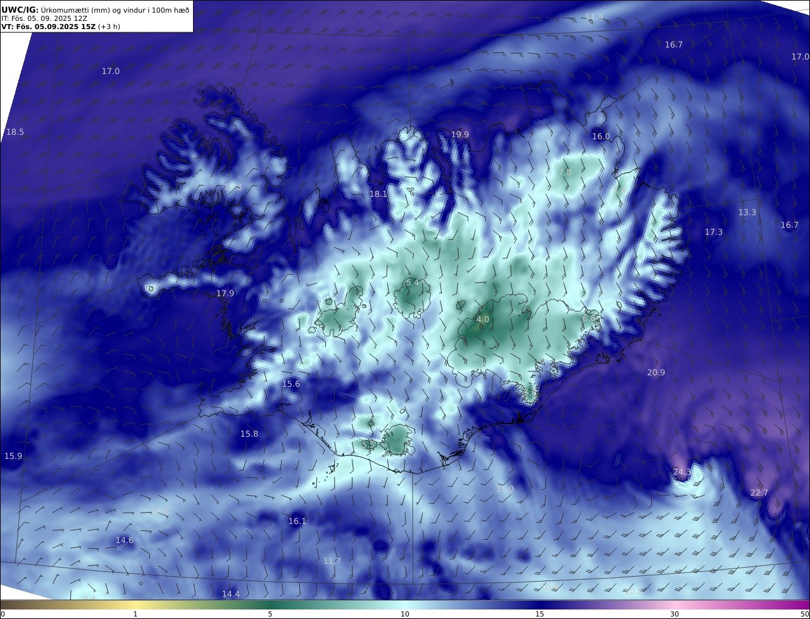Click the map value 14.6
The image size is (810, 619).
click(x=124, y=540)
